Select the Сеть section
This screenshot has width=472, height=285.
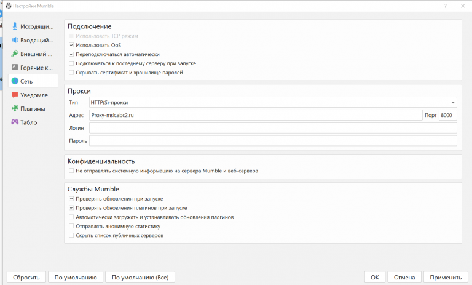pyautogui.click(x=33, y=81)
